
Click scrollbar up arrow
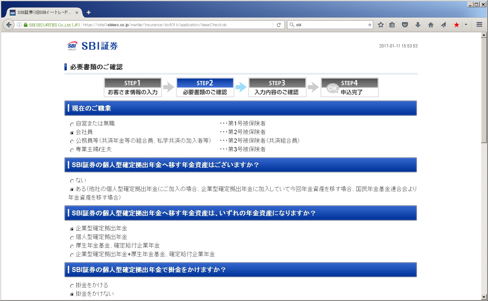484,35
